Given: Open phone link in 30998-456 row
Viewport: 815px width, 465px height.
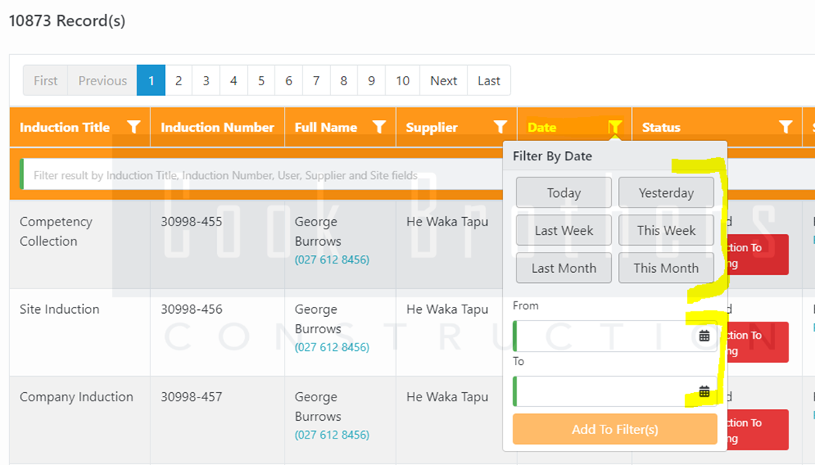Looking at the screenshot, I should (332, 347).
